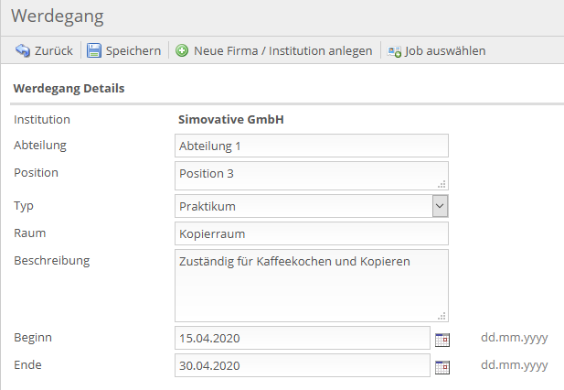The height and width of the screenshot is (390, 564).
Task: Click the Zurück toolbar label
Action: pos(54,50)
